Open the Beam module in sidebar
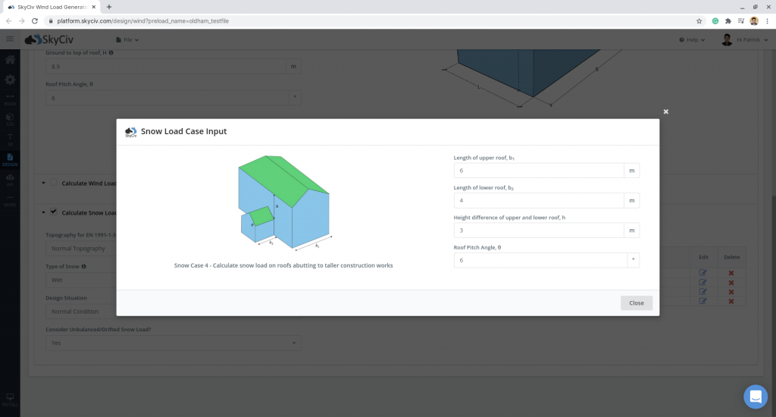Viewport: 776px width, 417px height. coord(10,99)
